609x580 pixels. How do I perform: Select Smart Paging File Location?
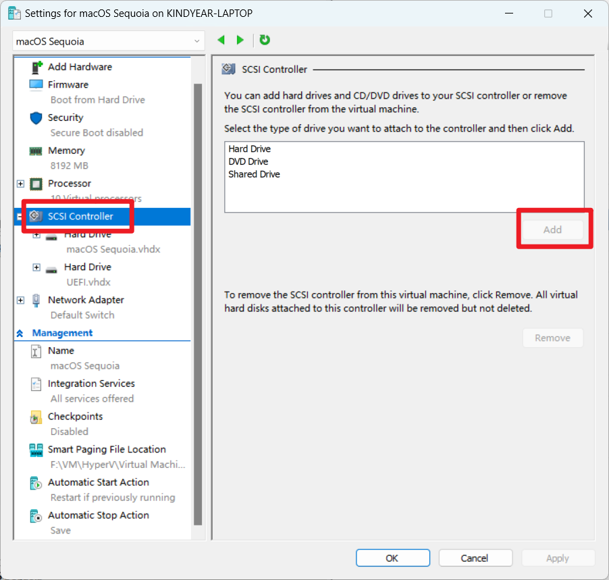(x=107, y=450)
